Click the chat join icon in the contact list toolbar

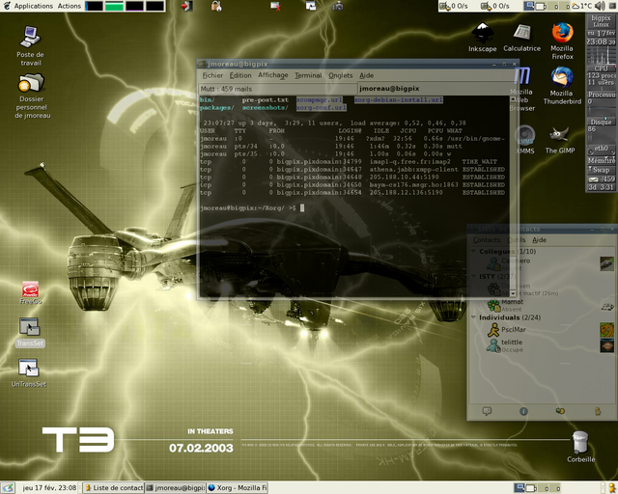(560, 411)
